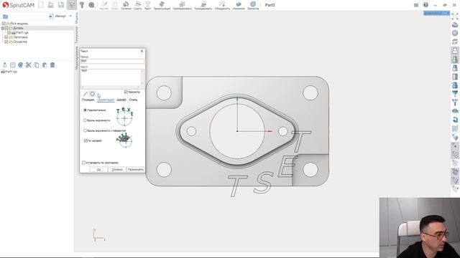This screenshot has width=460, height=258.
Task: Click the Save project floppy icon
Action: (61, 5)
